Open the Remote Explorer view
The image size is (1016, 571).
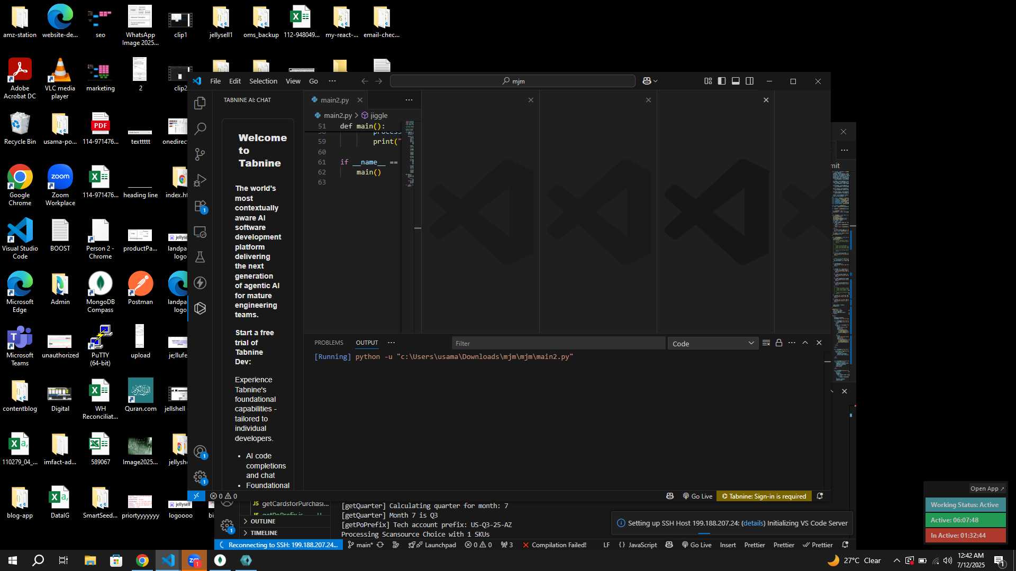(x=200, y=232)
